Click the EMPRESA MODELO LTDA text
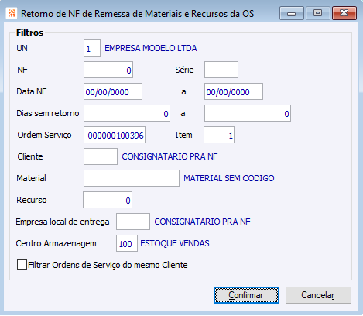This screenshot has width=363, height=316. (x=151, y=48)
